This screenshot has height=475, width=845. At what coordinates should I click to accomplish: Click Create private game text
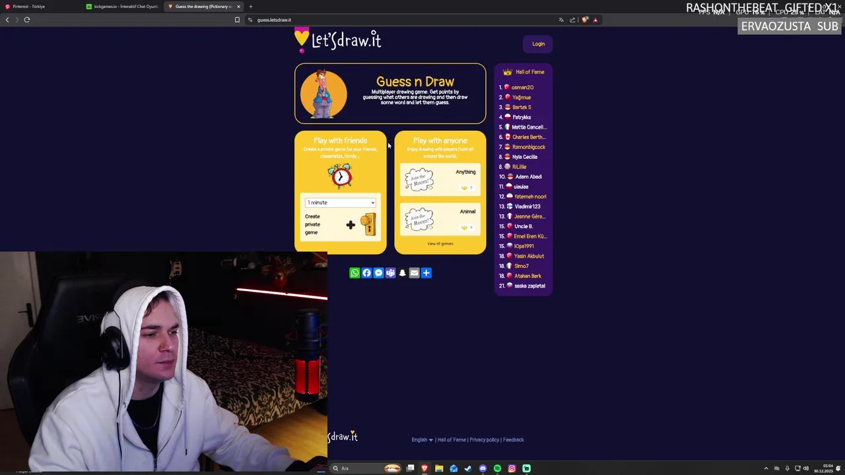[x=312, y=224]
